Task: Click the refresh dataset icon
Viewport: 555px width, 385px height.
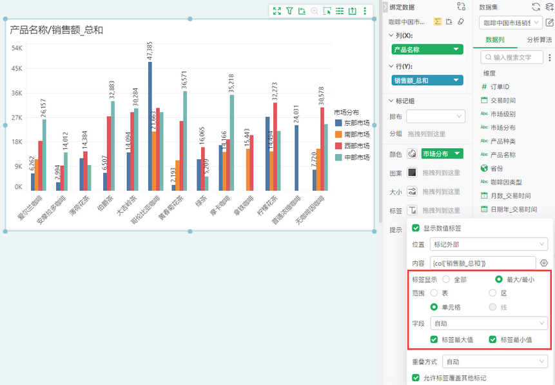Action: 536,6
